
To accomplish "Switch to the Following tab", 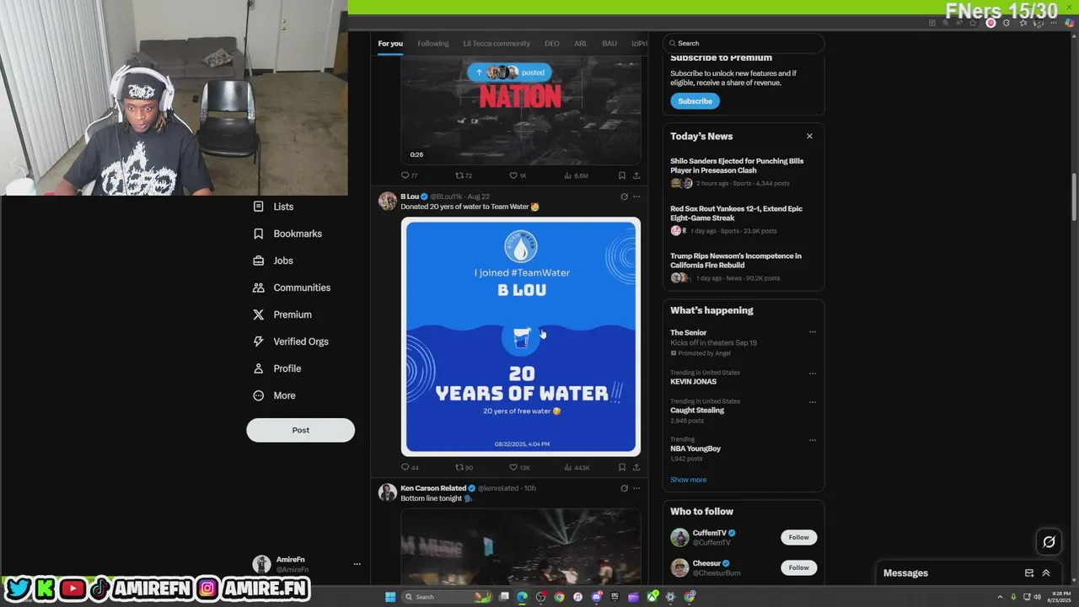I will tap(433, 43).
